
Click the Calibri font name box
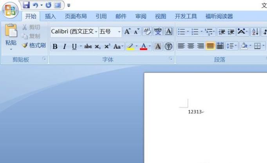pyautogui.click(x=73, y=32)
